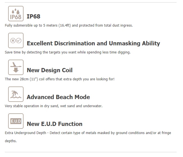Click the Extra Underground Depth description text
The width and height of the screenshot is (183, 157).
click(x=88, y=137)
